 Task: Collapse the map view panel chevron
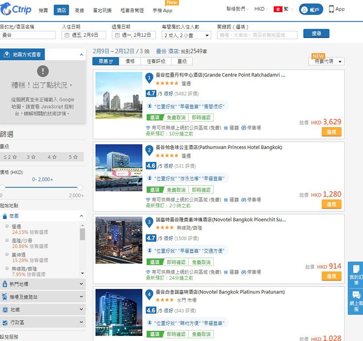pos(81,55)
